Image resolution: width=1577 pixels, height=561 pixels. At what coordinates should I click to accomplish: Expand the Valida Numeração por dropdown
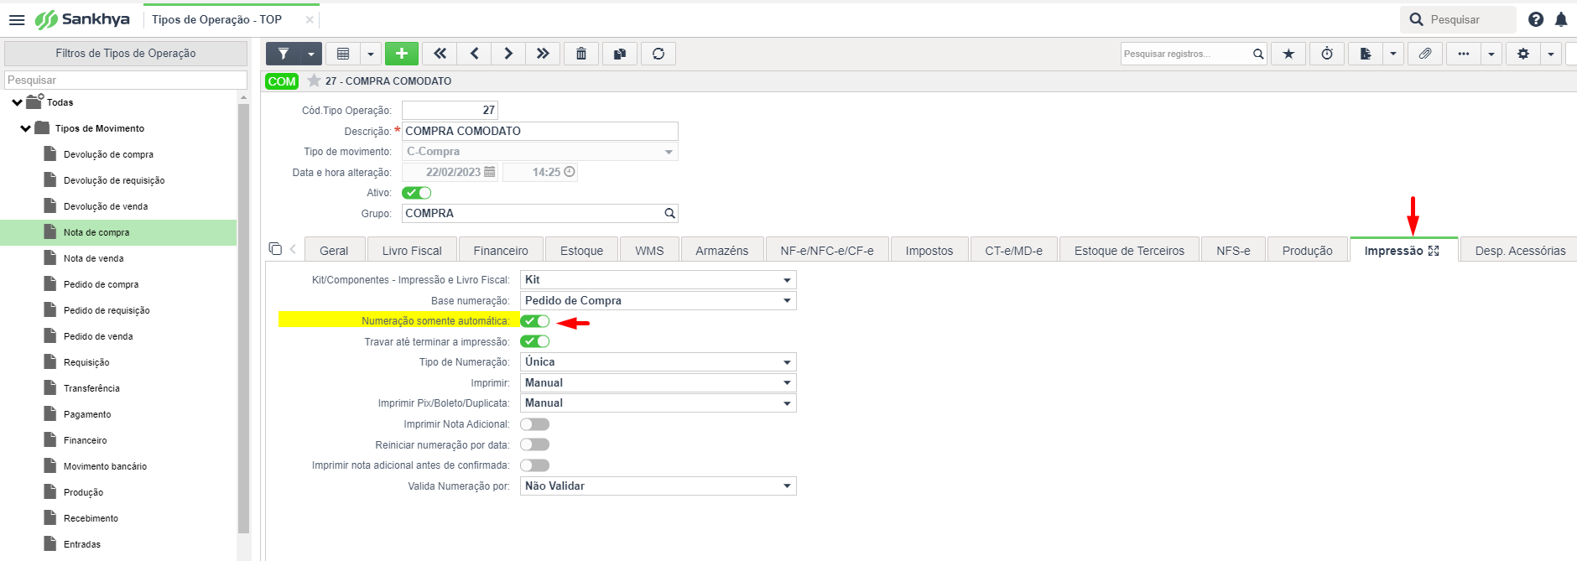[658, 486]
